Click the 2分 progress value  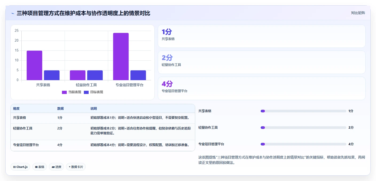pyautogui.click(x=351, y=128)
